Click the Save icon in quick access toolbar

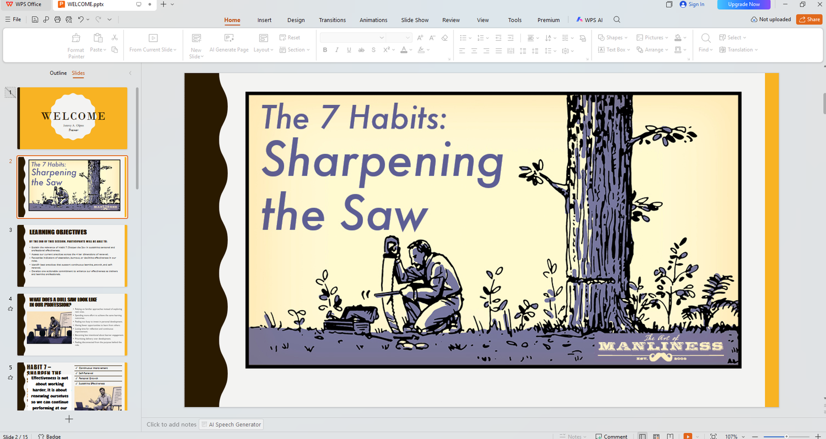35,20
